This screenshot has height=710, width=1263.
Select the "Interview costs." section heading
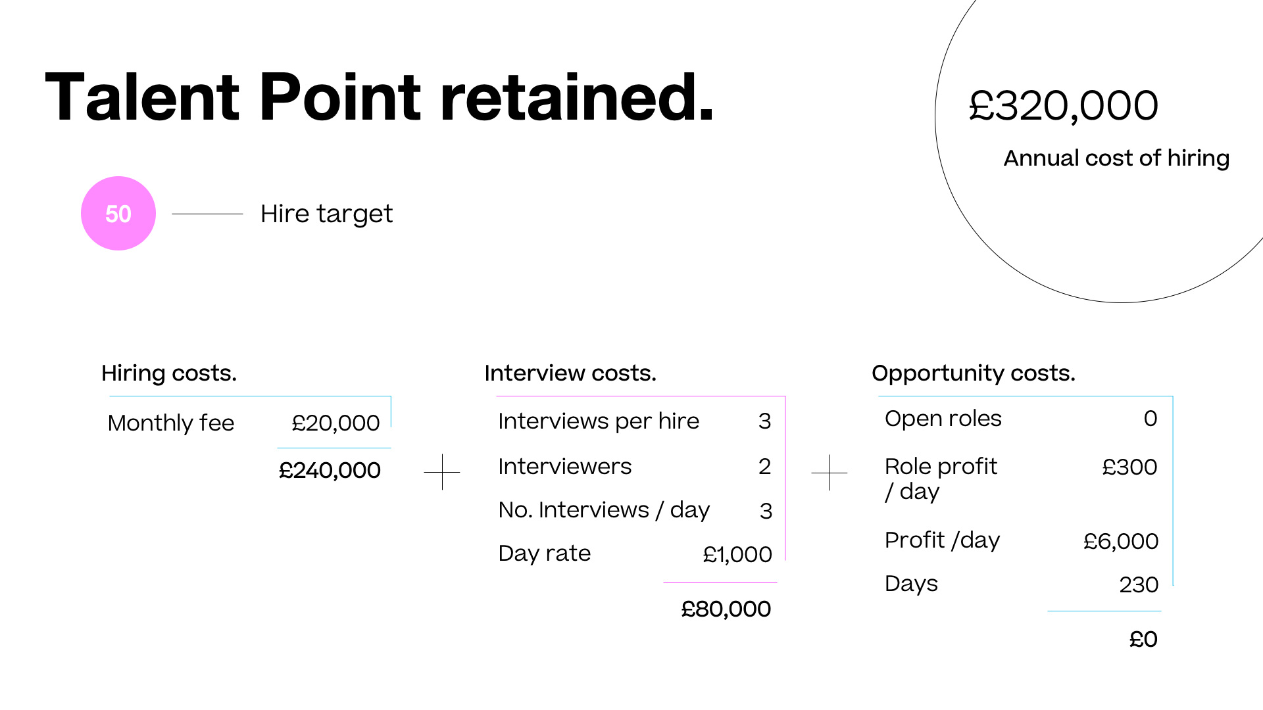click(x=570, y=373)
